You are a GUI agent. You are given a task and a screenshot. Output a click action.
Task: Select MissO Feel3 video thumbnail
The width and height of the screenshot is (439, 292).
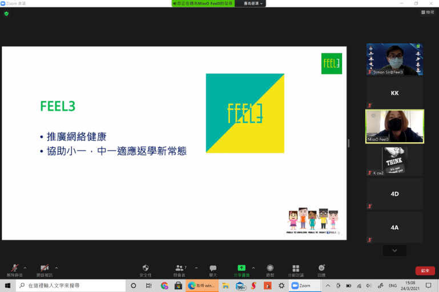point(394,126)
